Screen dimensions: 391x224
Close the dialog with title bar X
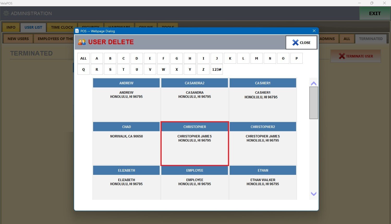(x=314, y=31)
